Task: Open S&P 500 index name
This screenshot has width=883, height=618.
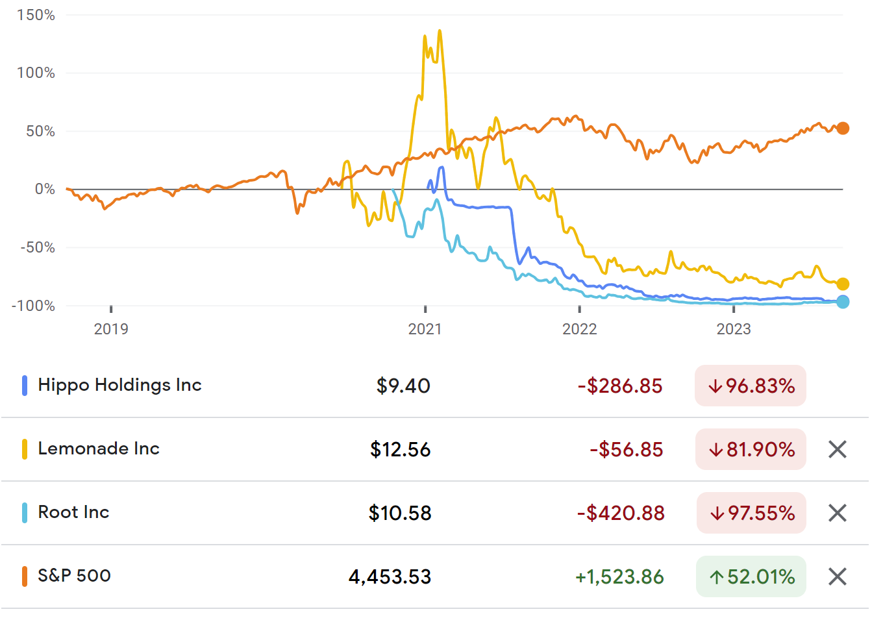Action: [75, 576]
